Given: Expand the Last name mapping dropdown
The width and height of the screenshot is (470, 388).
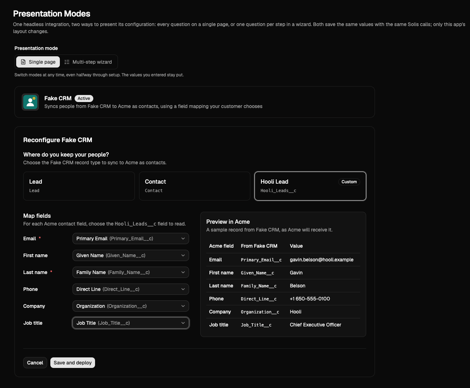Looking at the screenshot, I should click(131, 272).
